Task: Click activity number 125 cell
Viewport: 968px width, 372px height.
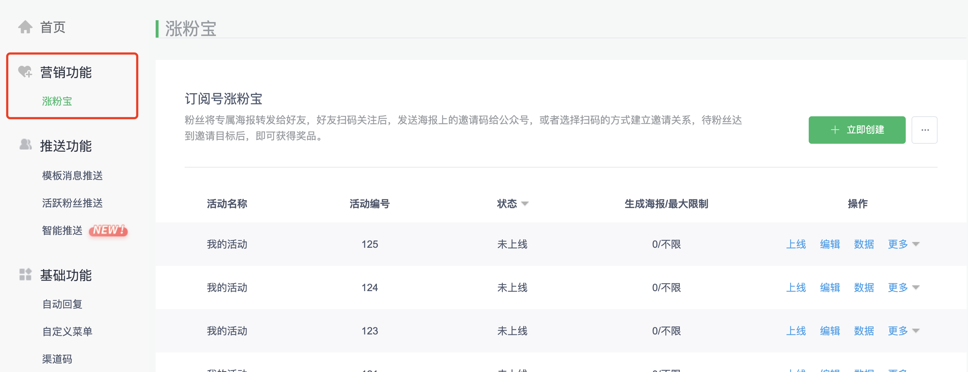Action: (370, 244)
